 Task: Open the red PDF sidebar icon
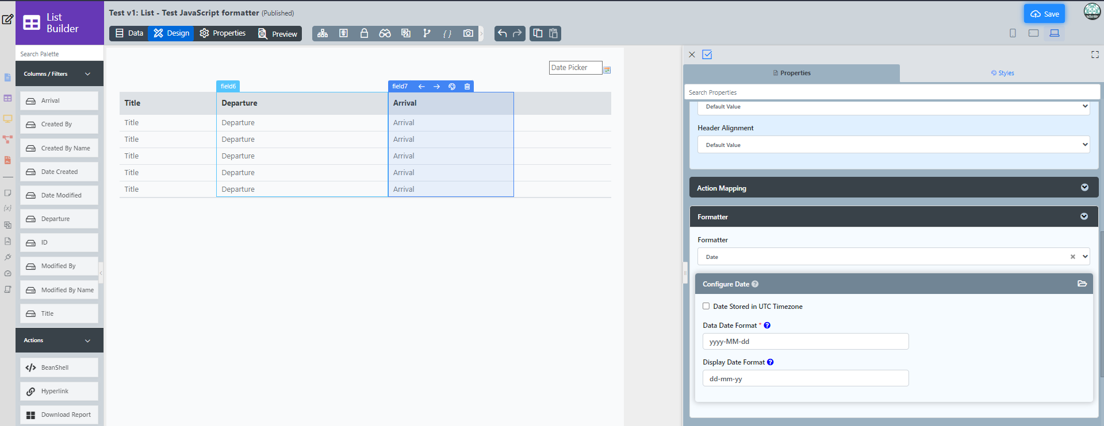7,160
